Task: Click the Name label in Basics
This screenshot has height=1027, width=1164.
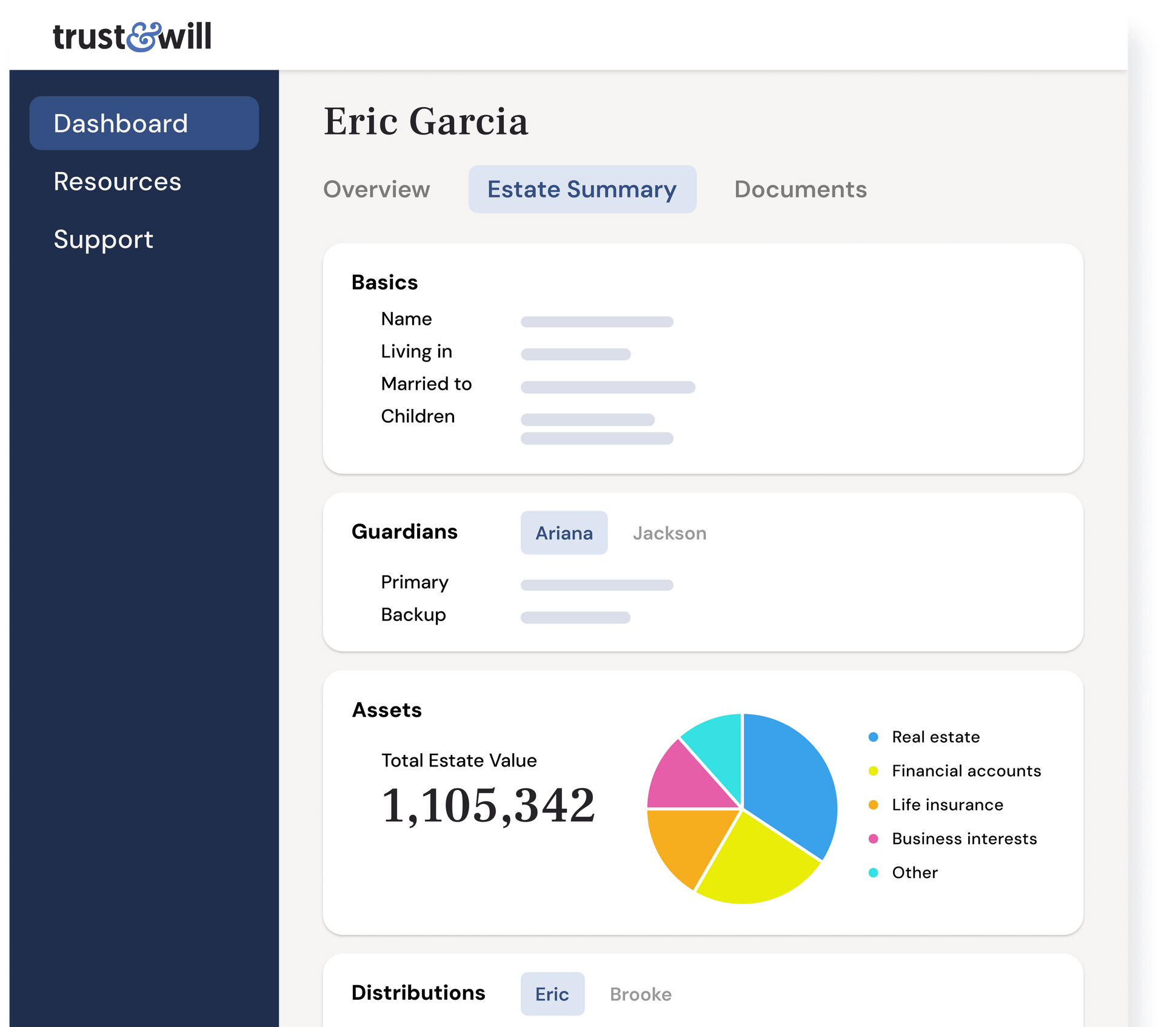Action: [406, 319]
